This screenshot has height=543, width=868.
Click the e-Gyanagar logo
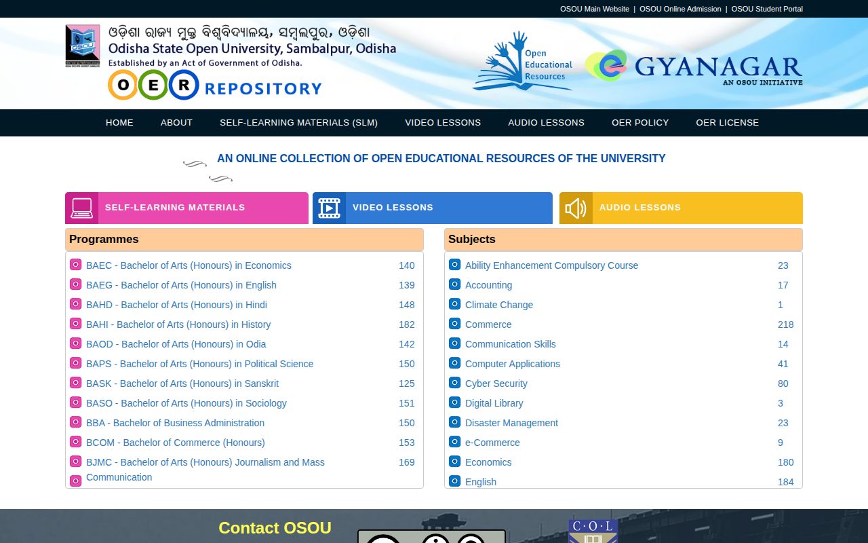(x=694, y=67)
